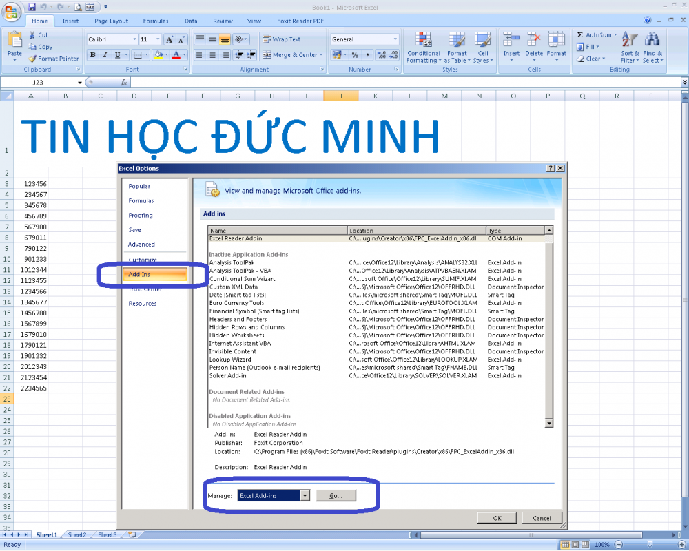The width and height of the screenshot is (689, 551).
Task: Toggle Underline formatting
Action: coord(117,55)
